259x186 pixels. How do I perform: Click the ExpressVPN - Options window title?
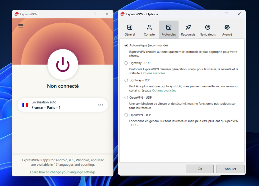[142, 14]
